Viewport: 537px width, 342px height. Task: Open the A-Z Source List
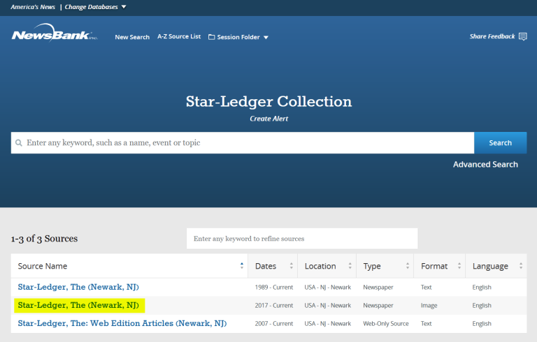(178, 37)
